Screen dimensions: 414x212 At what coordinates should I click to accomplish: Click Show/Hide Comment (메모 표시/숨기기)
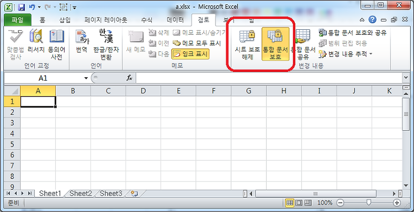click(199, 33)
